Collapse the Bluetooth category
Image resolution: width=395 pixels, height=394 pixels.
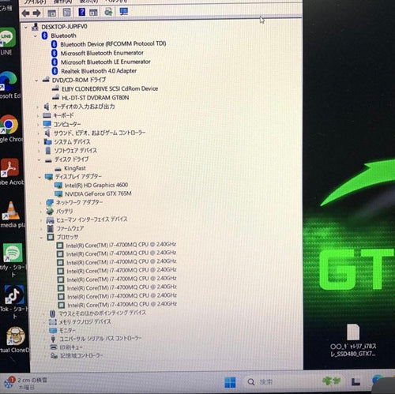point(36,36)
